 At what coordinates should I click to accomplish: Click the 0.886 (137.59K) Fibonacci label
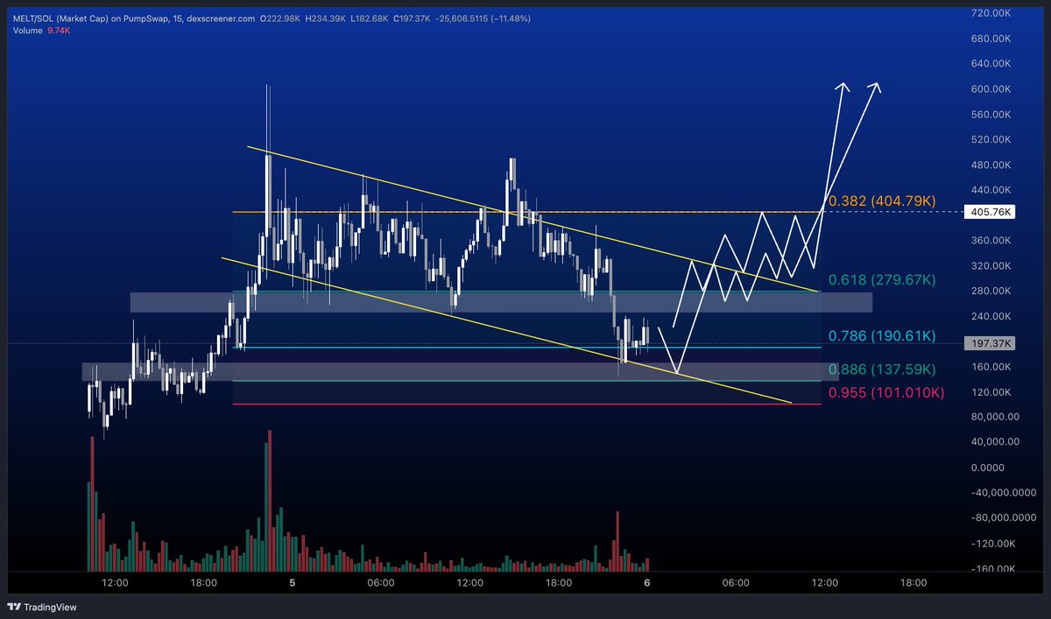tap(882, 369)
